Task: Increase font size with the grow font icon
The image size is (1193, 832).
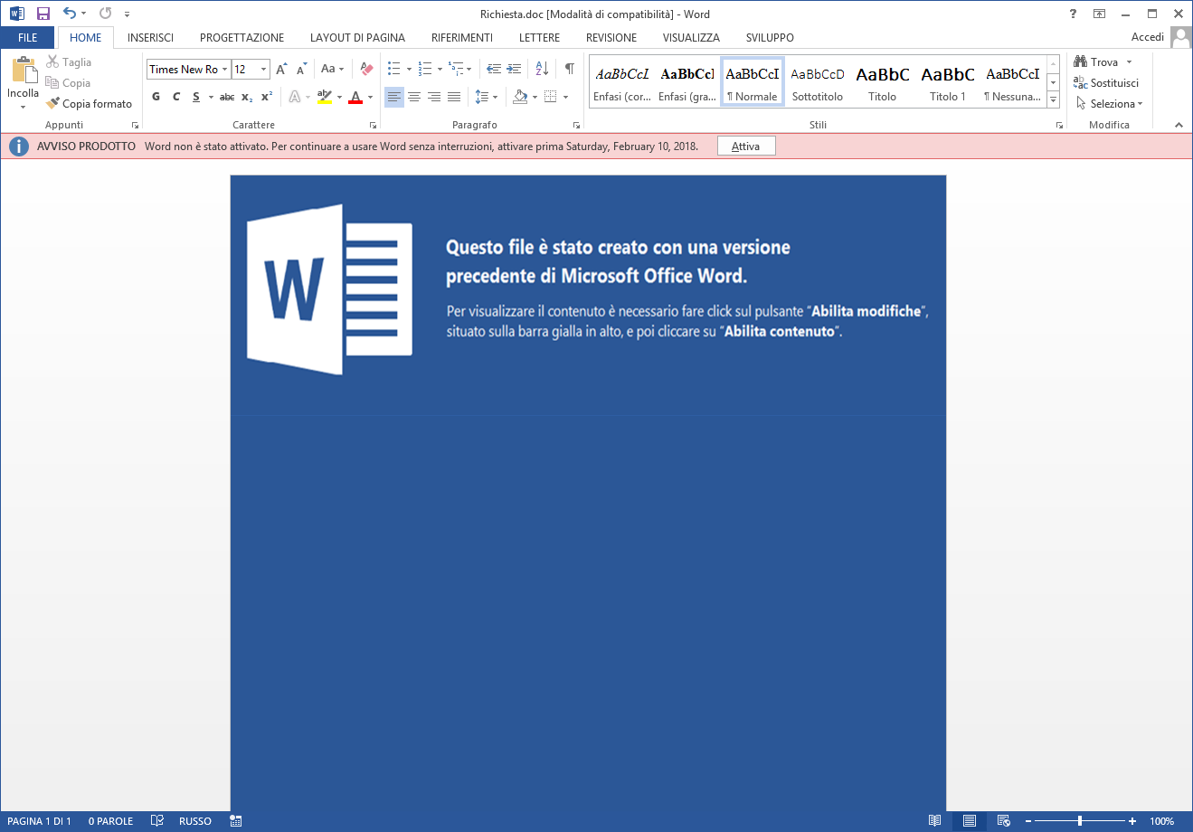Action: point(281,69)
